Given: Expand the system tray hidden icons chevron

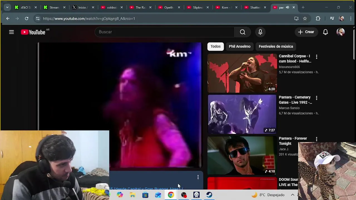Looking at the screenshot, I should [x=293, y=195].
